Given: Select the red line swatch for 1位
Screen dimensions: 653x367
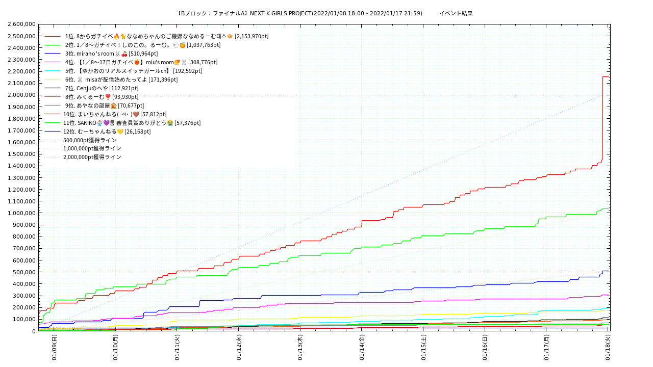Looking at the screenshot, I should pyautogui.click(x=53, y=36).
